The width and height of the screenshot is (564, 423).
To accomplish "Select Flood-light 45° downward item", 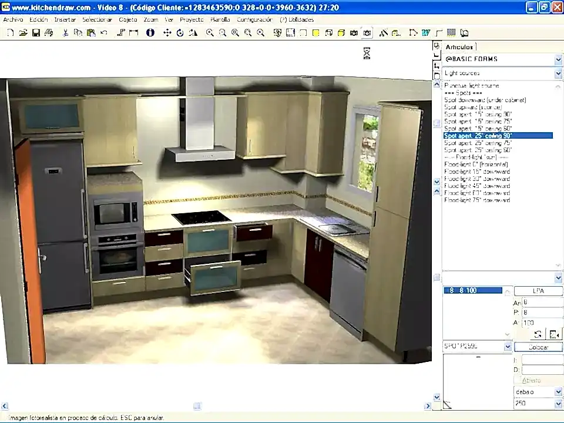I will pyautogui.click(x=477, y=186).
